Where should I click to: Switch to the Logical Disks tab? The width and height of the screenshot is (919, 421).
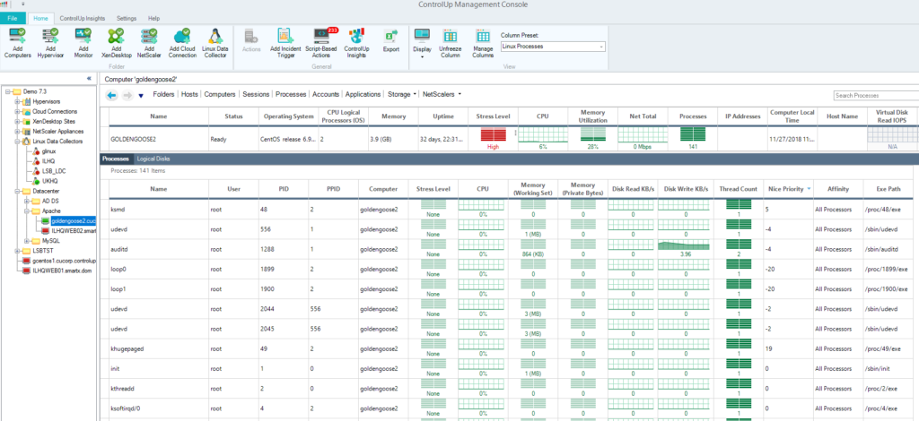coord(153,159)
